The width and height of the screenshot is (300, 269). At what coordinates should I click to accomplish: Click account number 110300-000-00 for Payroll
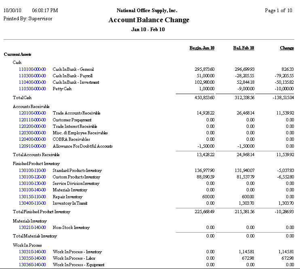pos(32,76)
